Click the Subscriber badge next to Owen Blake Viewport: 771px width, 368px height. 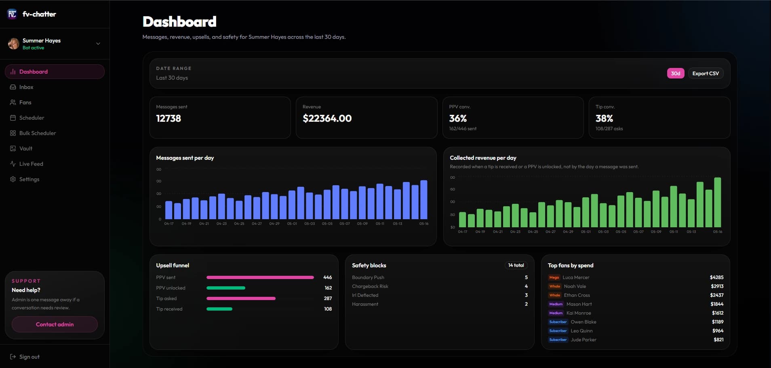558,322
